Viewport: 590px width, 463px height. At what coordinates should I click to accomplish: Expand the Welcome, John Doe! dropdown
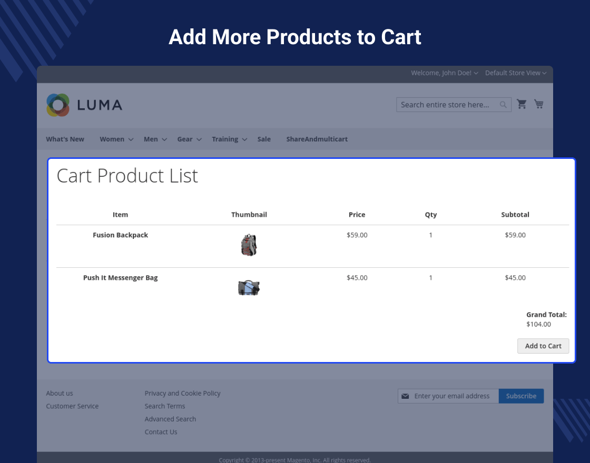coord(445,73)
